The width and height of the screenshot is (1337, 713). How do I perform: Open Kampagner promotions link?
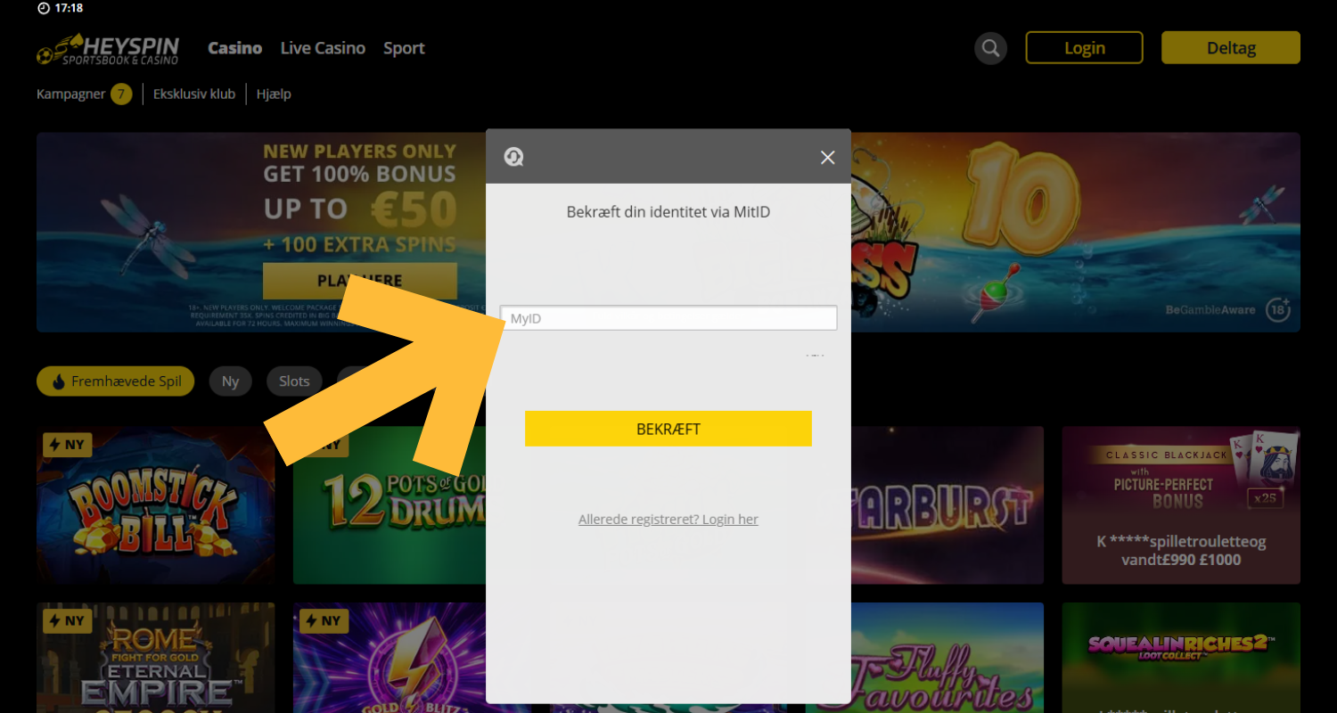[71, 94]
